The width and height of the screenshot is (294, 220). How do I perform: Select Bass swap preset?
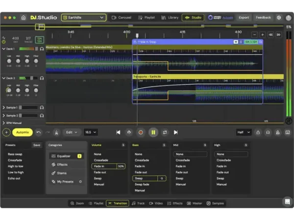(x=15, y=154)
